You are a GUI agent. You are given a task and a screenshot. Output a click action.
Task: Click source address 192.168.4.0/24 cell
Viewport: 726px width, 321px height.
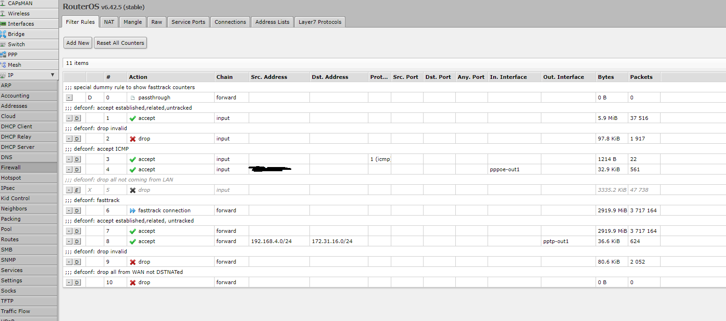pyautogui.click(x=279, y=241)
